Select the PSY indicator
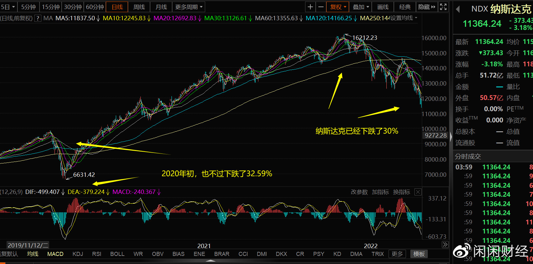Image resolution: width=533 pixels, height=264 pixels. point(319,254)
